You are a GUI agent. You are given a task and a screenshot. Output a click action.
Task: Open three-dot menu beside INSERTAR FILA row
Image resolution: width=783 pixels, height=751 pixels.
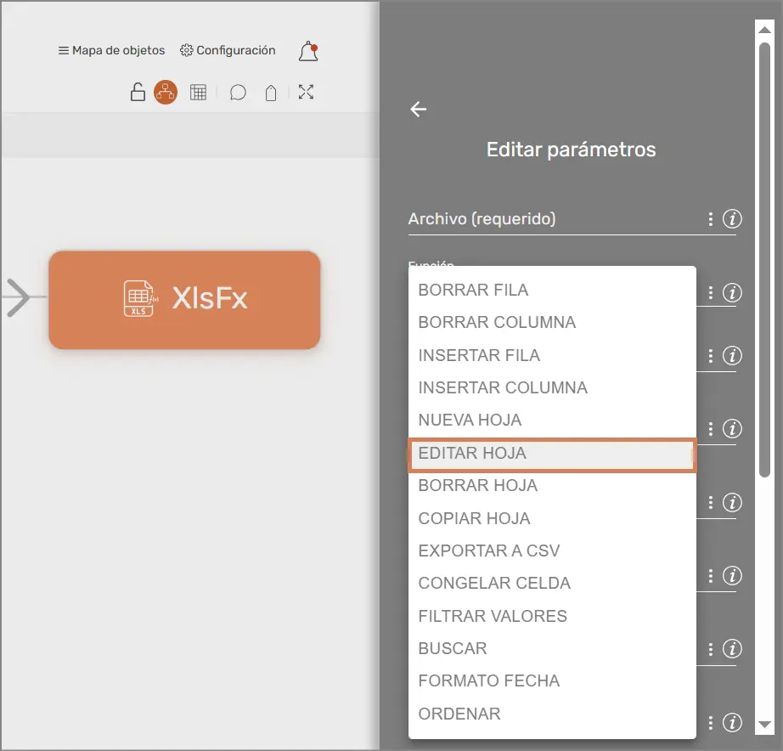710,356
